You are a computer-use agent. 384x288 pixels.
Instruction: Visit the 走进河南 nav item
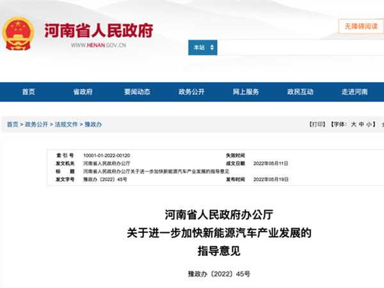pos(354,92)
